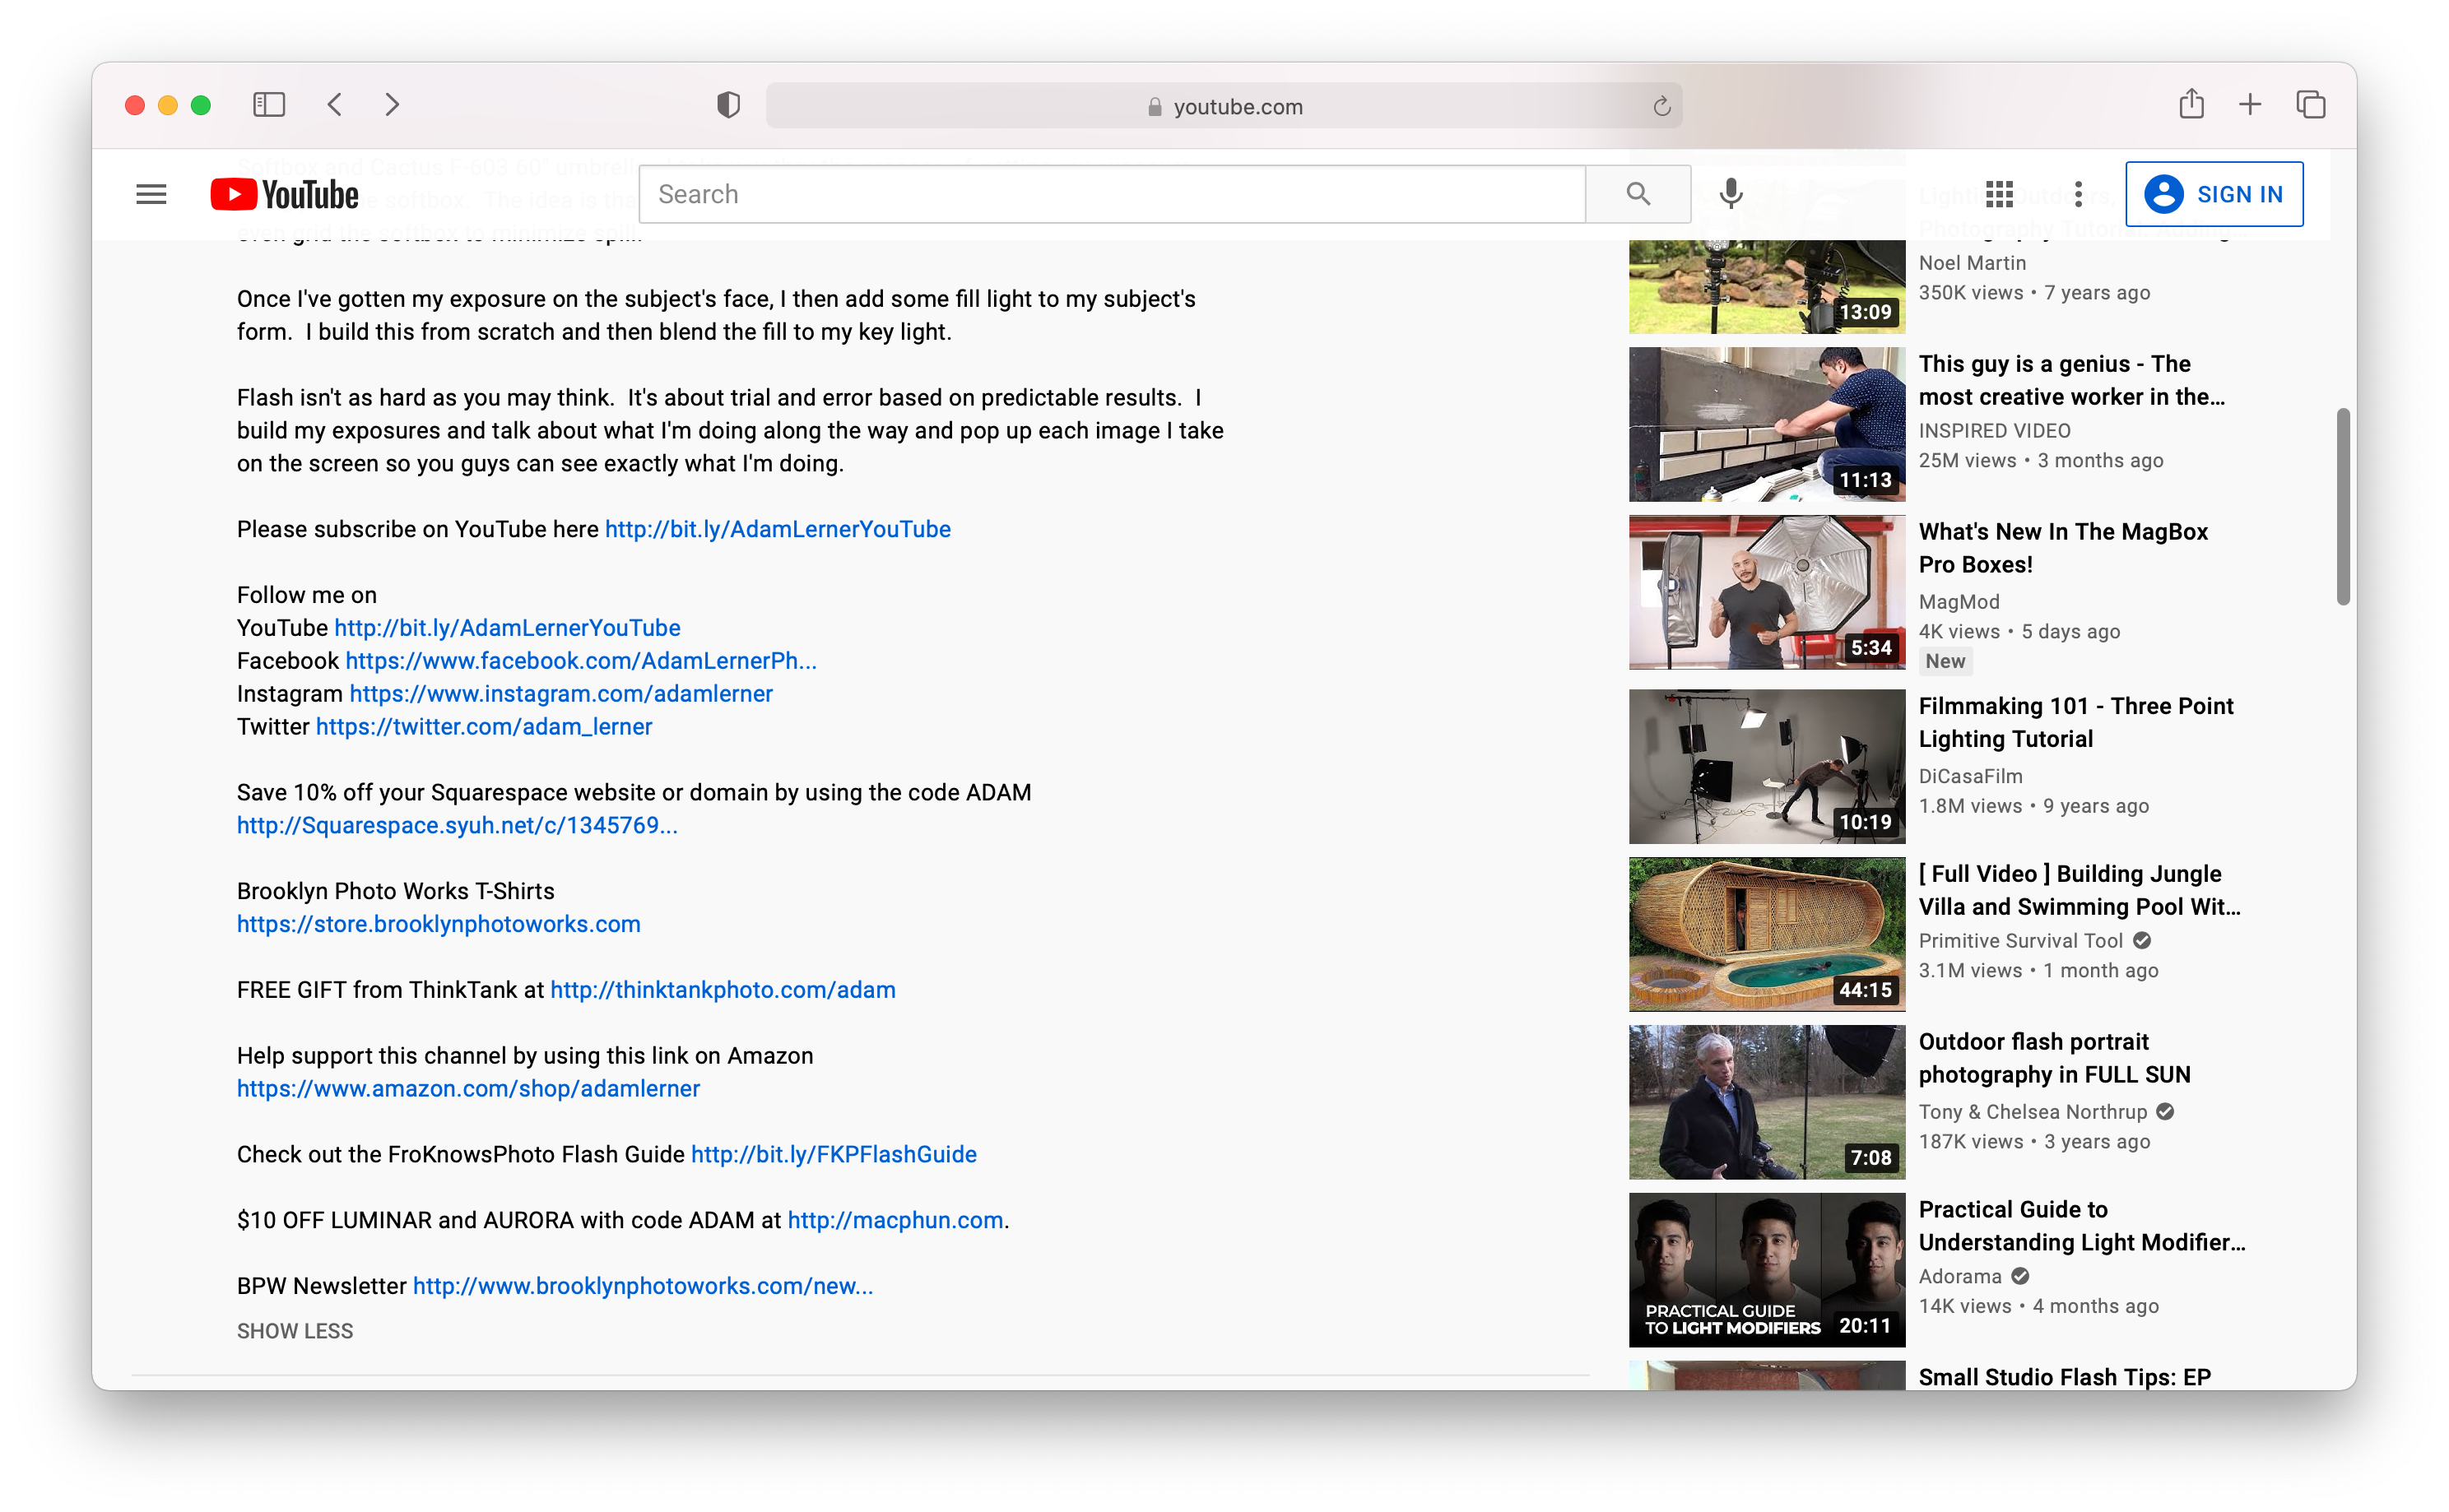Open the YouTube apps grid icon
Viewport: 2449px width, 1512px height.
(x=1999, y=194)
